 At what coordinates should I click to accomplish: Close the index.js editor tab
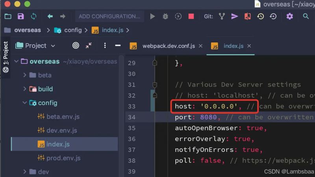click(250, 46)
